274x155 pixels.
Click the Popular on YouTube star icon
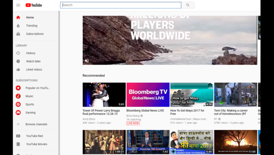pos(18,88)
